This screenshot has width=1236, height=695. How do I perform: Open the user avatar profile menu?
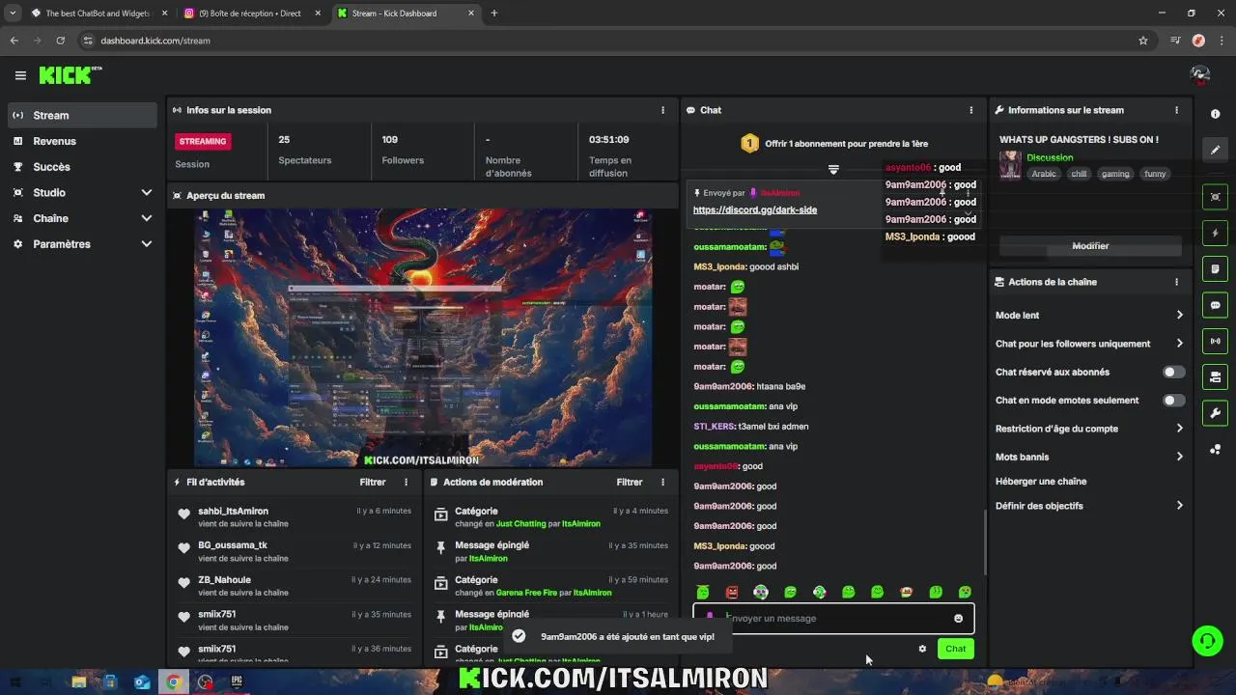pos(1200,75)
